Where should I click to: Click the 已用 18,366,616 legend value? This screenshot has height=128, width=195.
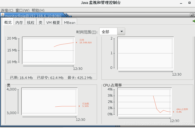point(86,41)
